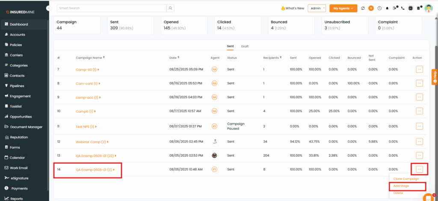Open the notifications bell icon

point(387,8)
